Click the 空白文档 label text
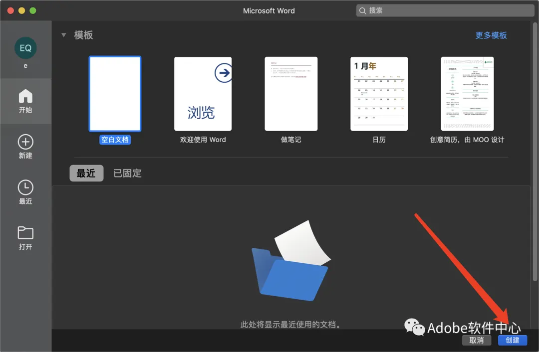 tap(115, 140)
